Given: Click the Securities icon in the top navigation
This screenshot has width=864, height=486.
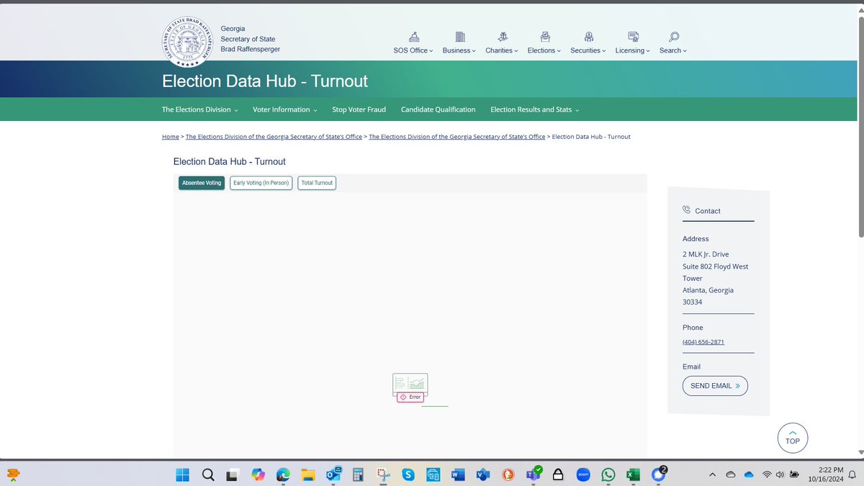Looking at the screenshot, I should coord(587,37).
